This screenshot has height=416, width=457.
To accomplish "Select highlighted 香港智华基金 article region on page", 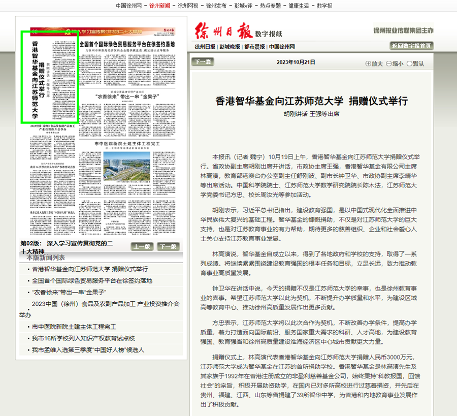I will [49, 77].
